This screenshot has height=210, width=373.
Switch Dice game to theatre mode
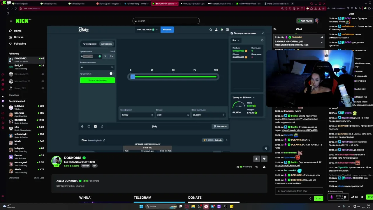(89, 127)
